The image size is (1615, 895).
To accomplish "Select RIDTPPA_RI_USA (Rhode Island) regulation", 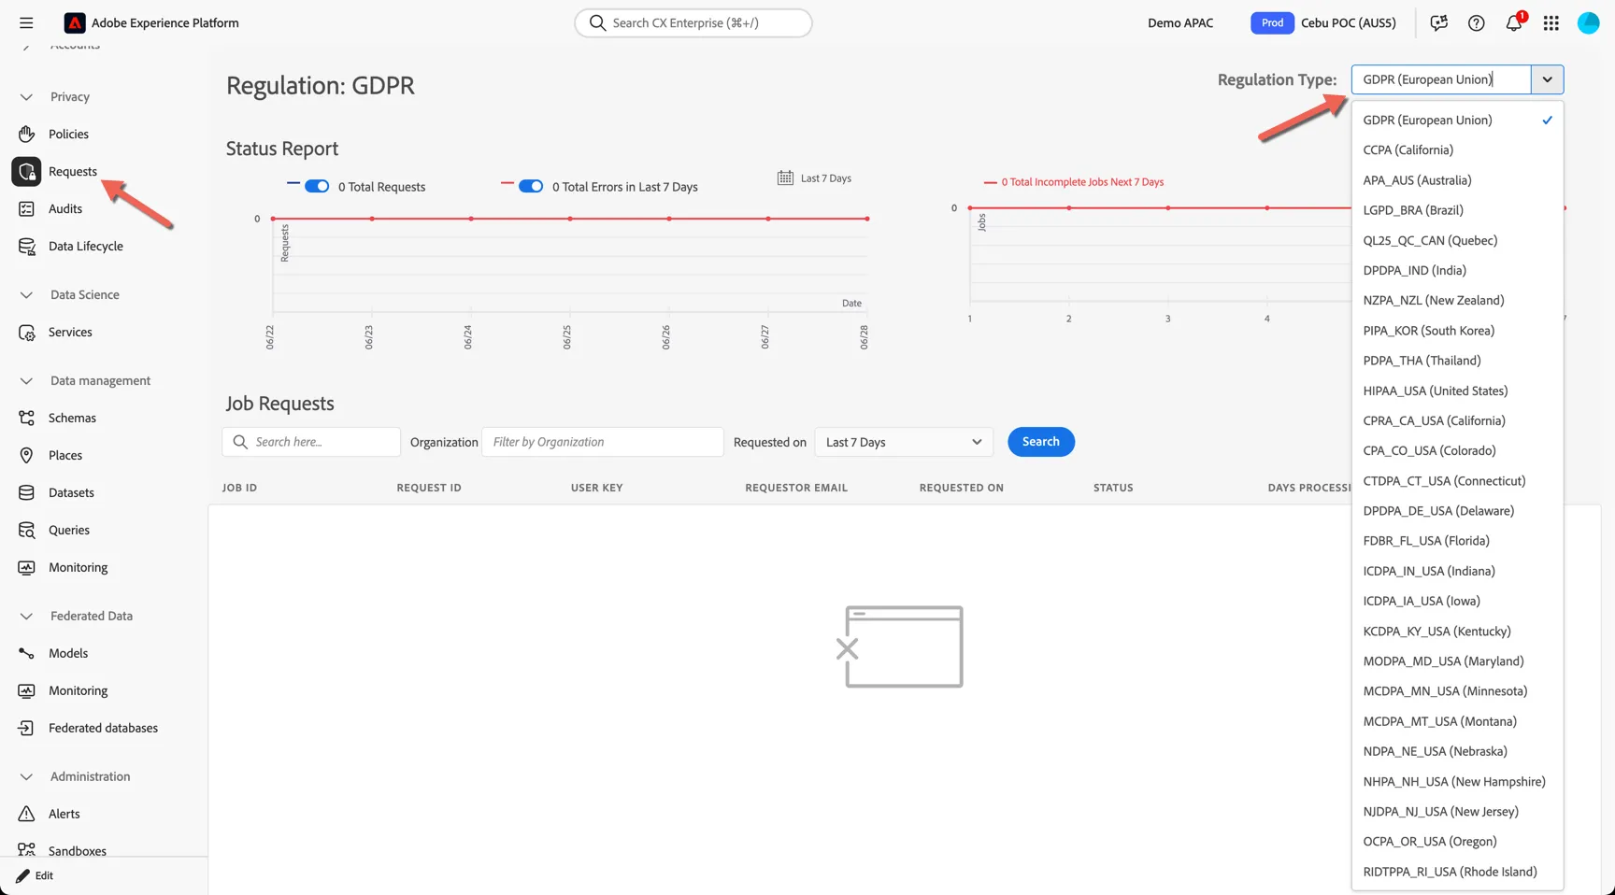I will click(1457, 872).
